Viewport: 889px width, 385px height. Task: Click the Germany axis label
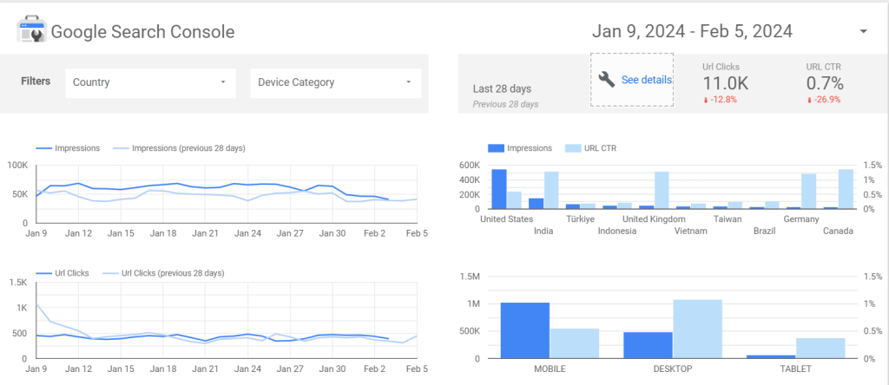801,219
